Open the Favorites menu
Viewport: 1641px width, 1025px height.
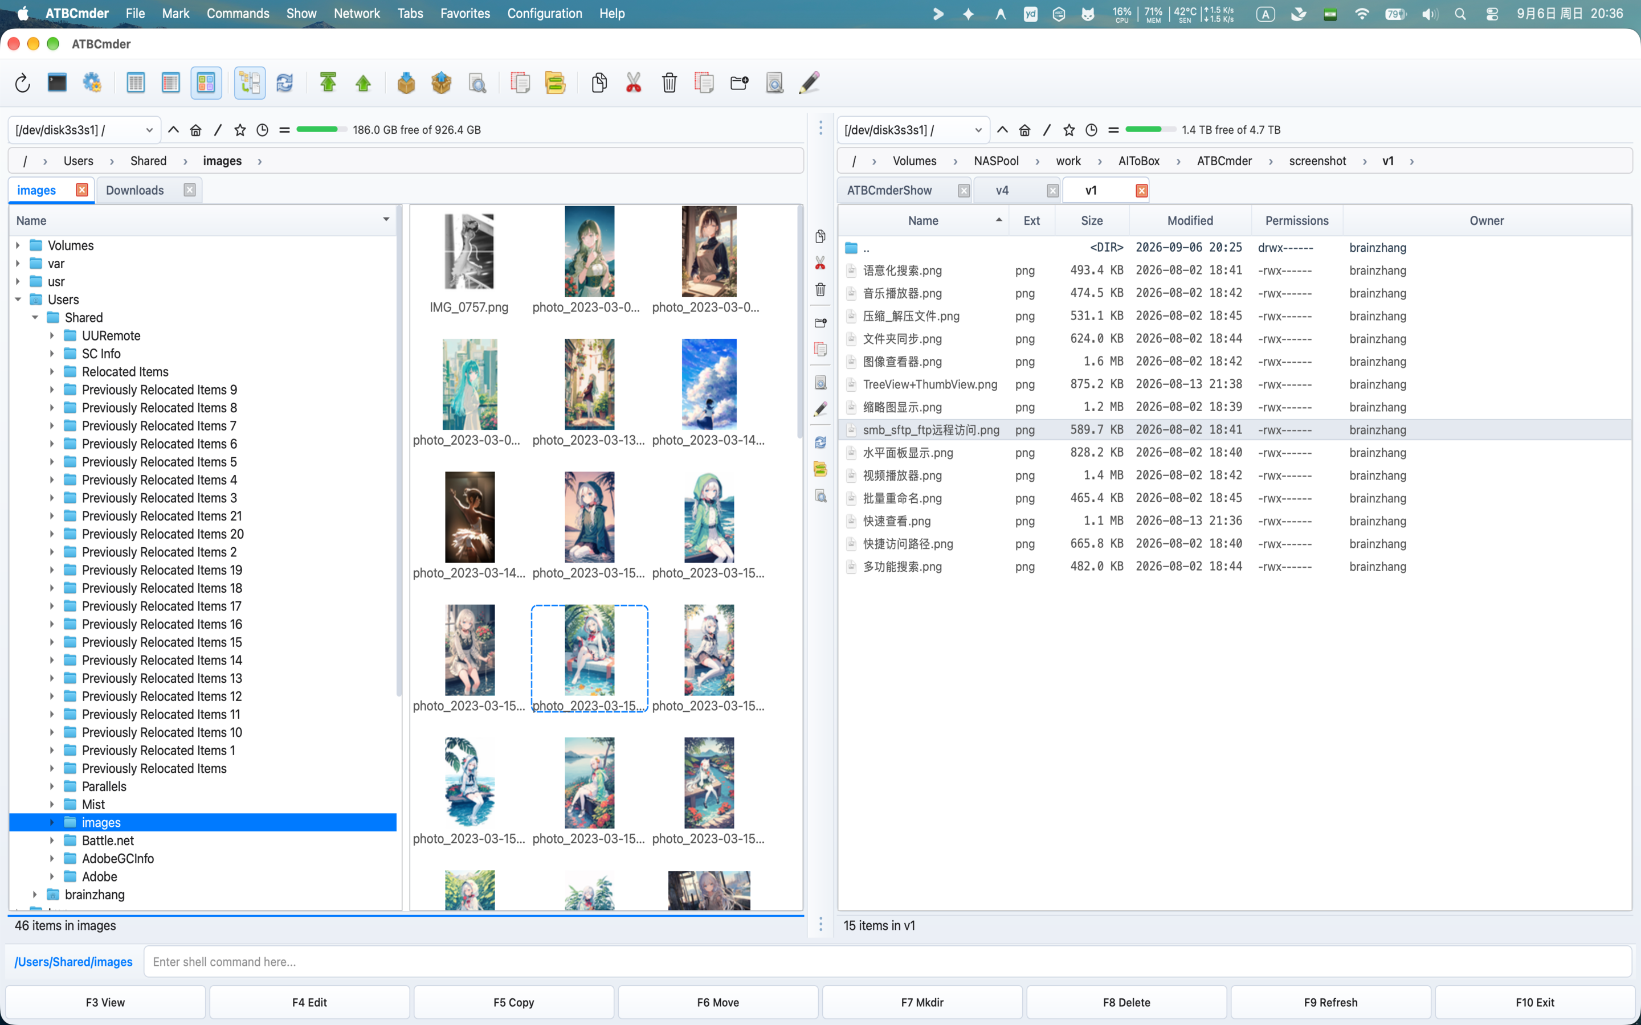click(465, 14)
